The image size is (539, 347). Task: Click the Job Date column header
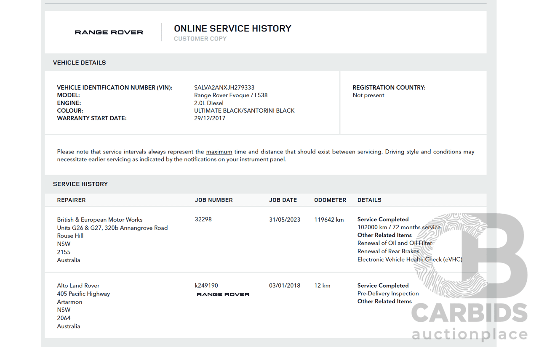[283, 200]
